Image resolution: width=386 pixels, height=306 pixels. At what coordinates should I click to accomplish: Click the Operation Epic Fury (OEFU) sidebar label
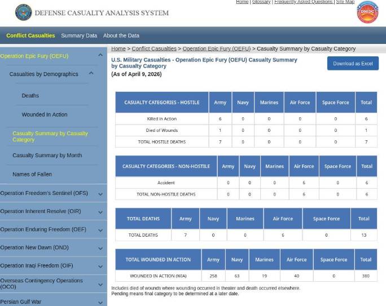34,56
